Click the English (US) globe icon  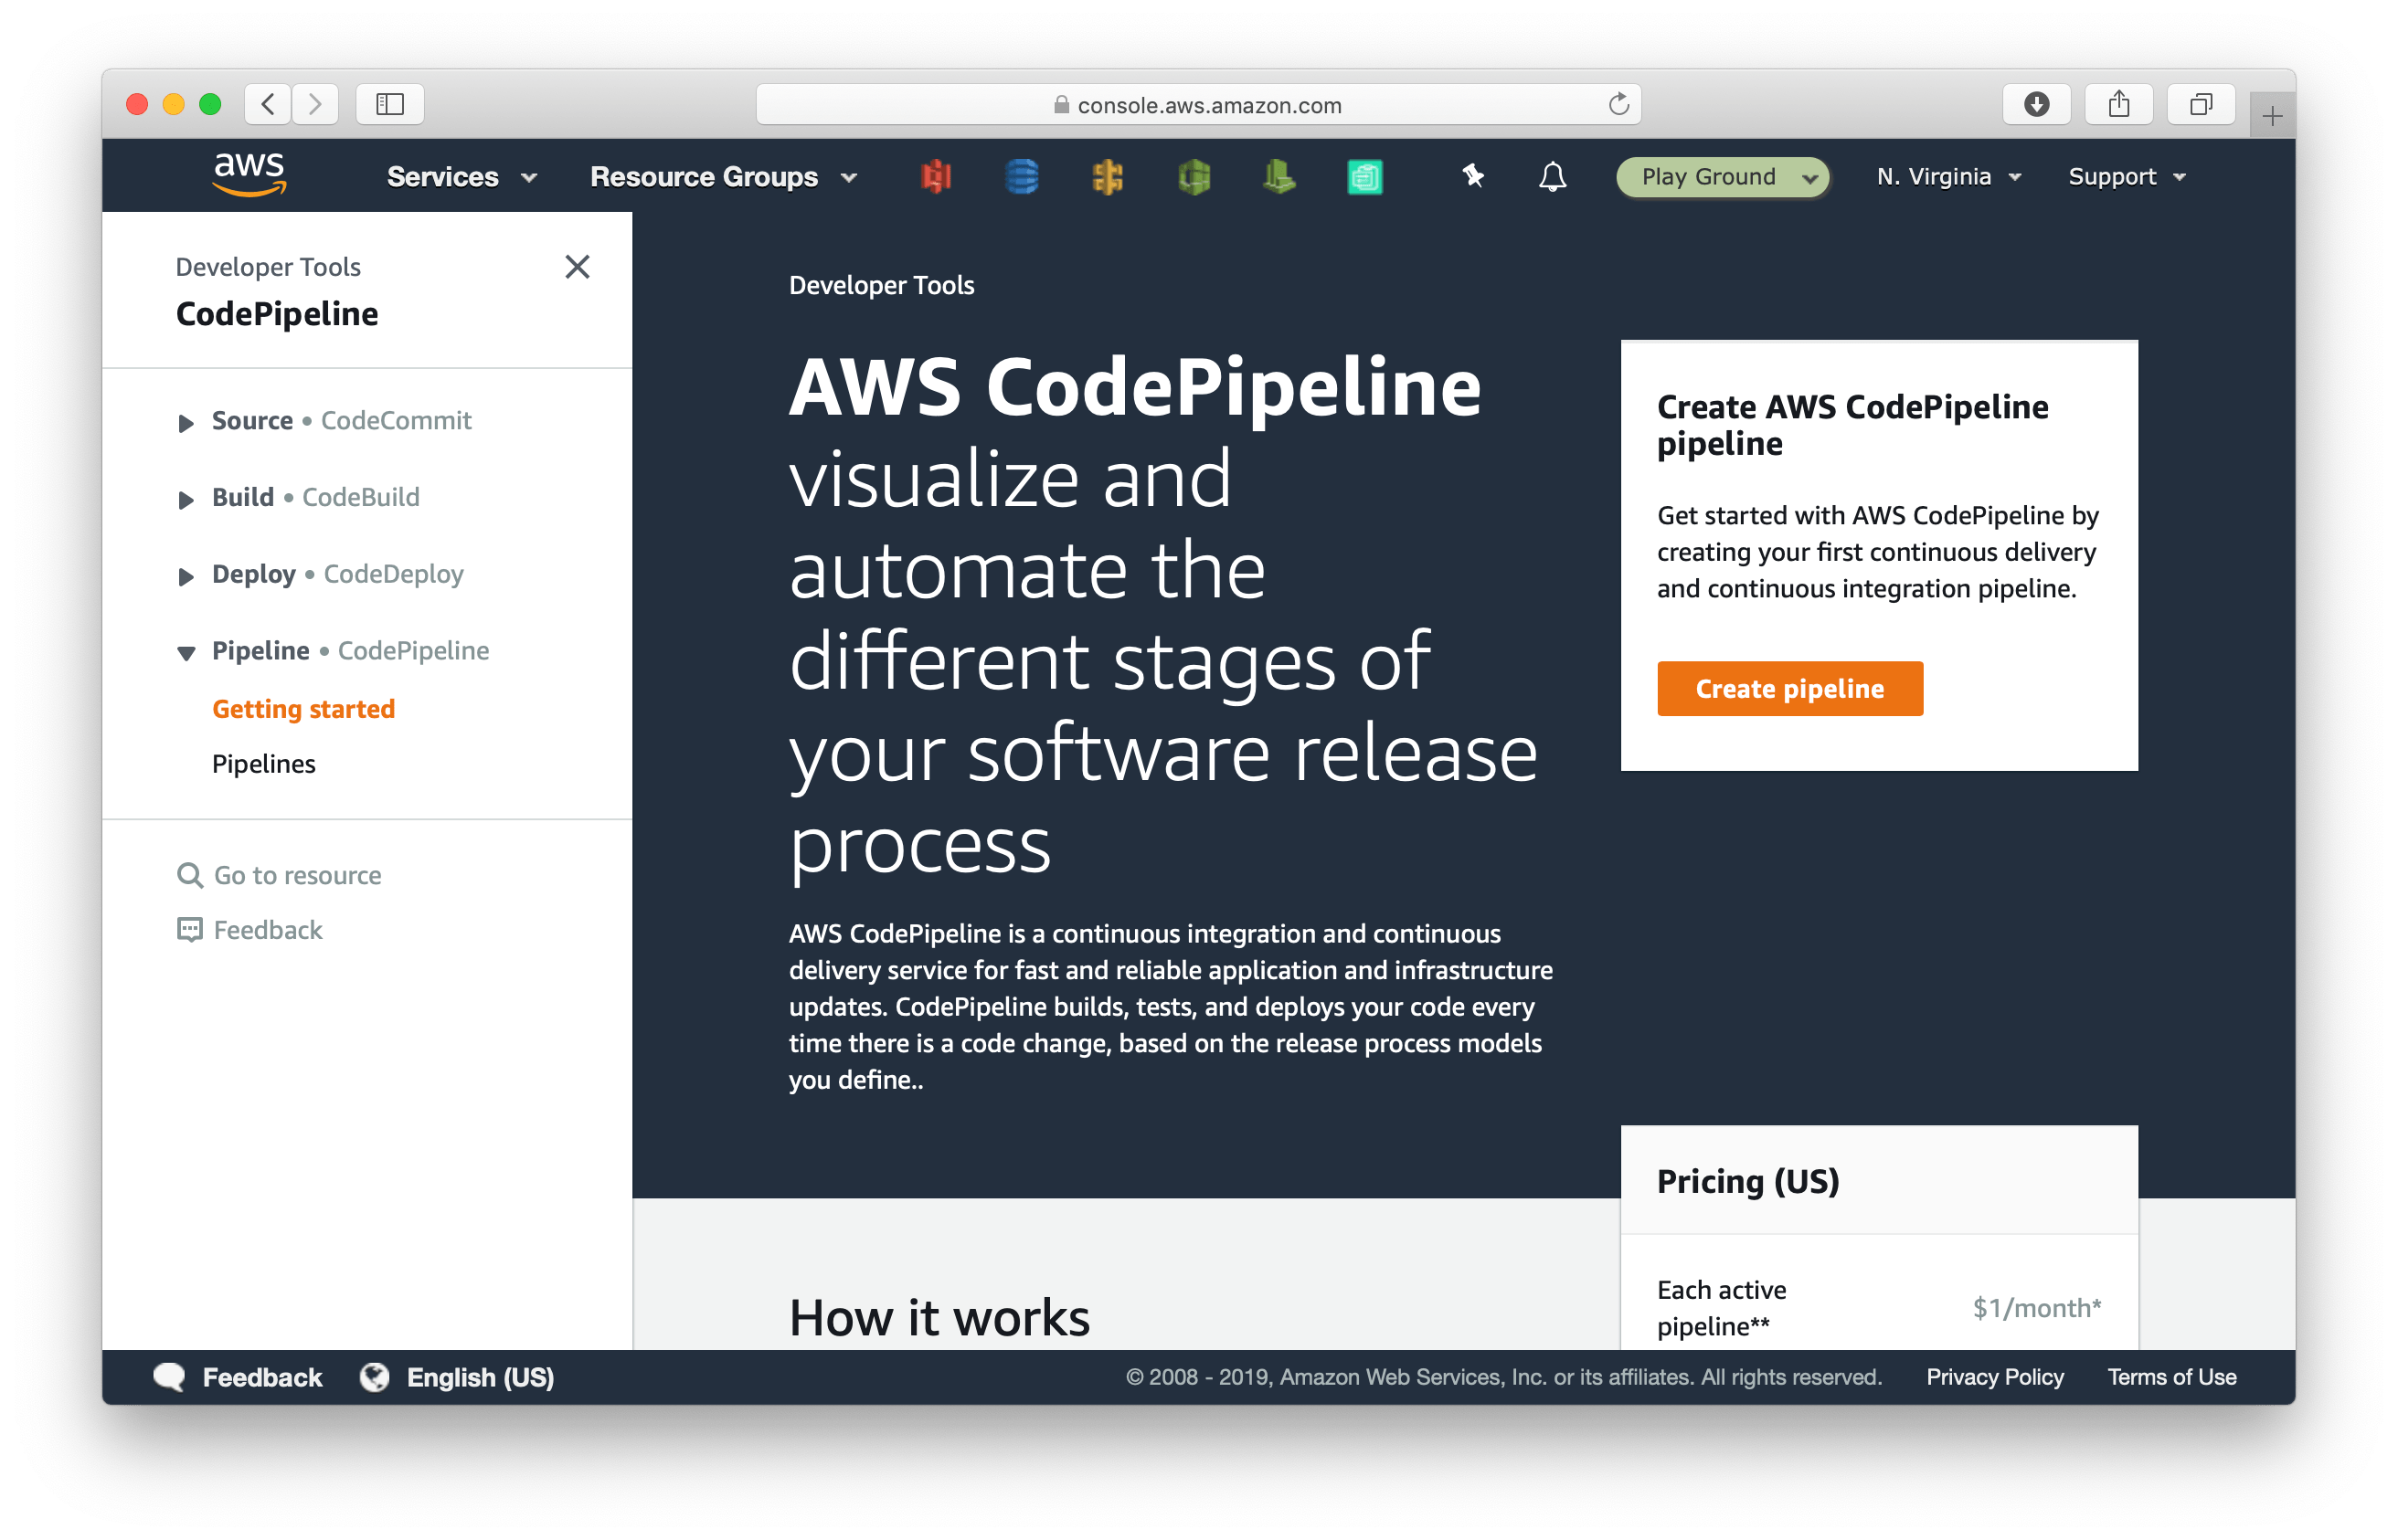click(x=374, y=1377)
